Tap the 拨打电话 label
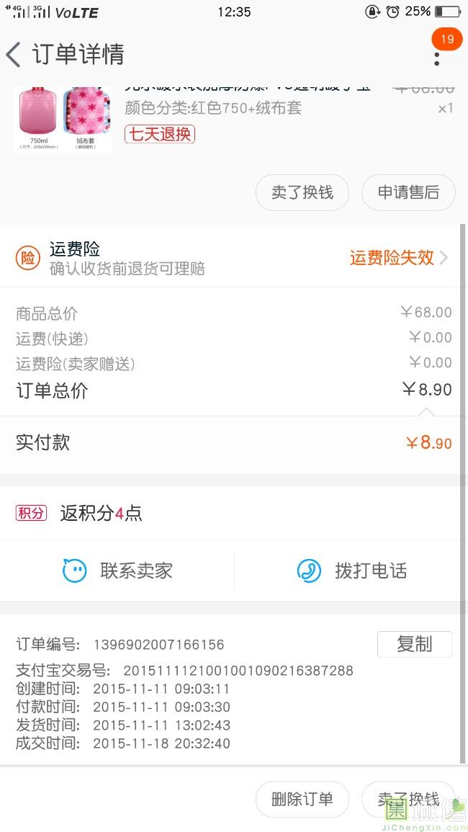468x832 pixels. (371, 571)
